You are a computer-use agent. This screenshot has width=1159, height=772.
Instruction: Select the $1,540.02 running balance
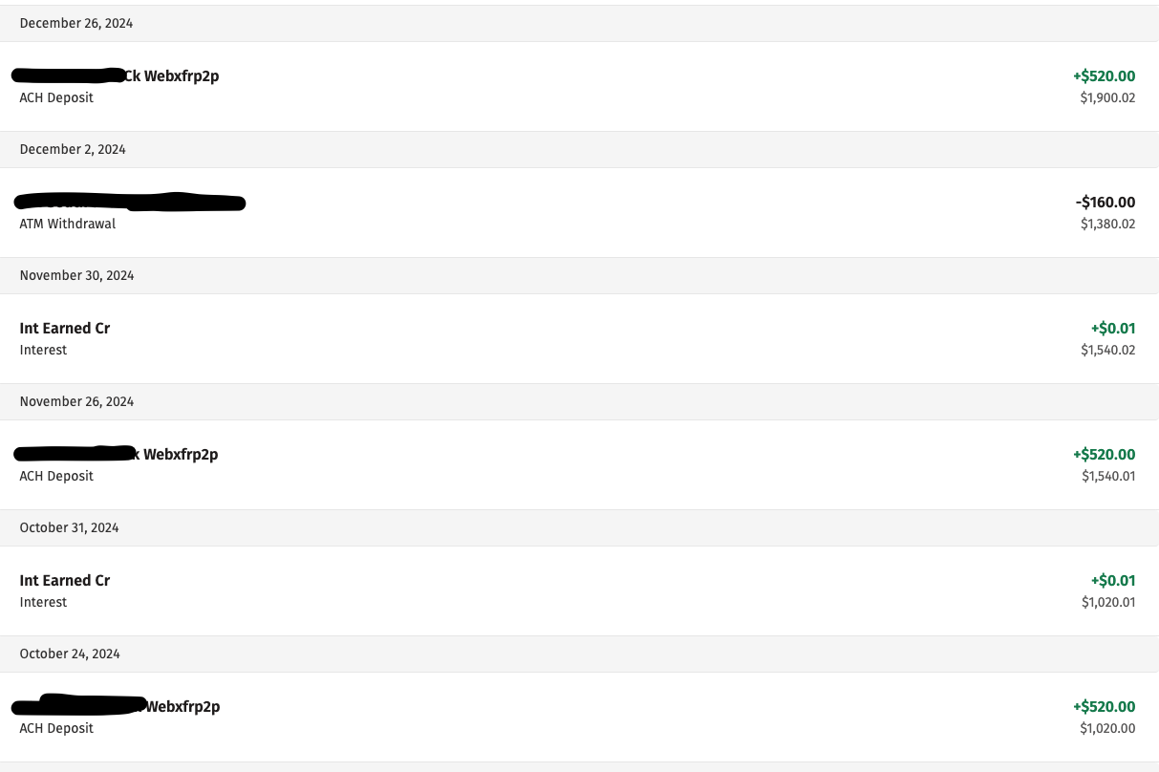click(1107, 350)
